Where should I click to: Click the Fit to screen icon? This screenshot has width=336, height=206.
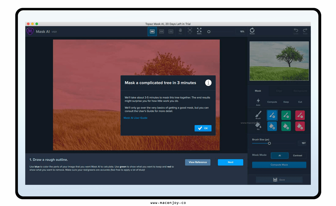point(190,31)
